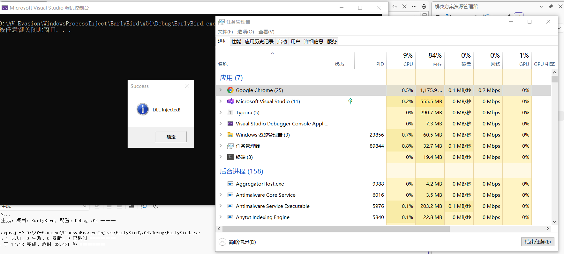Click the Typora app icon

coord(230,113)
